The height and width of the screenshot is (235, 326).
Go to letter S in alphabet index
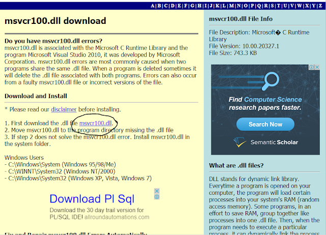pos(272,6)
